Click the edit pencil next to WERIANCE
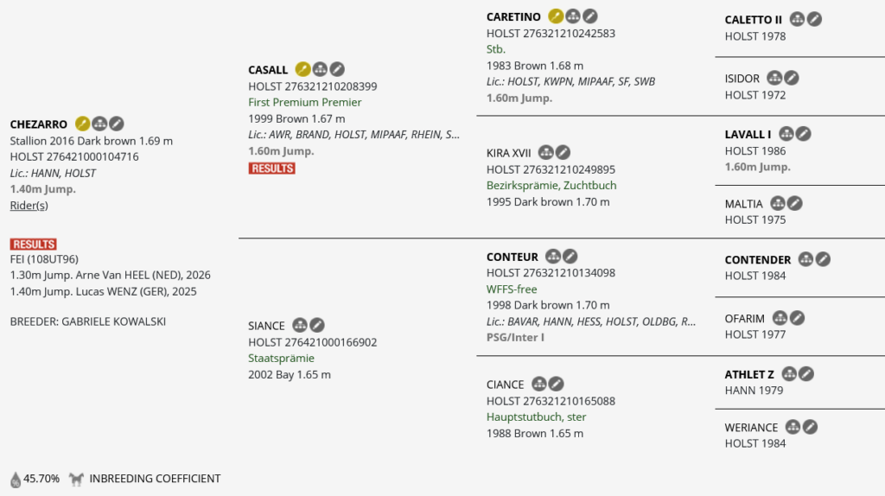This screenshot has width=885, height=496. pyautogui.click(x=810, y=427)
